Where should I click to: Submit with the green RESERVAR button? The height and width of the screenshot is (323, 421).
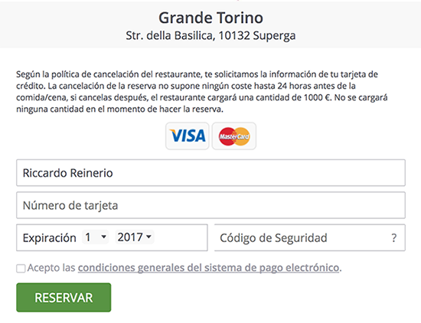point(64,298)
